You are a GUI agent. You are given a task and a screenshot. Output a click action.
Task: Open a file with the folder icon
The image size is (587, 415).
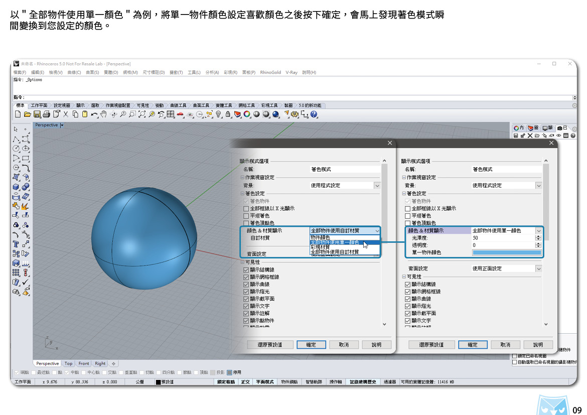click(27, 114)
